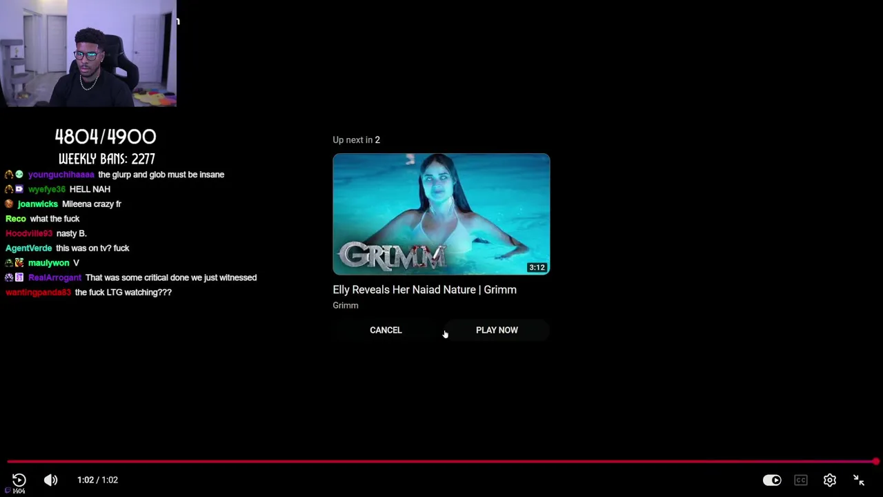The height and width of the screenshot is (497, 883).
Task: Open the video settings gear
Action: coord(830,480)
